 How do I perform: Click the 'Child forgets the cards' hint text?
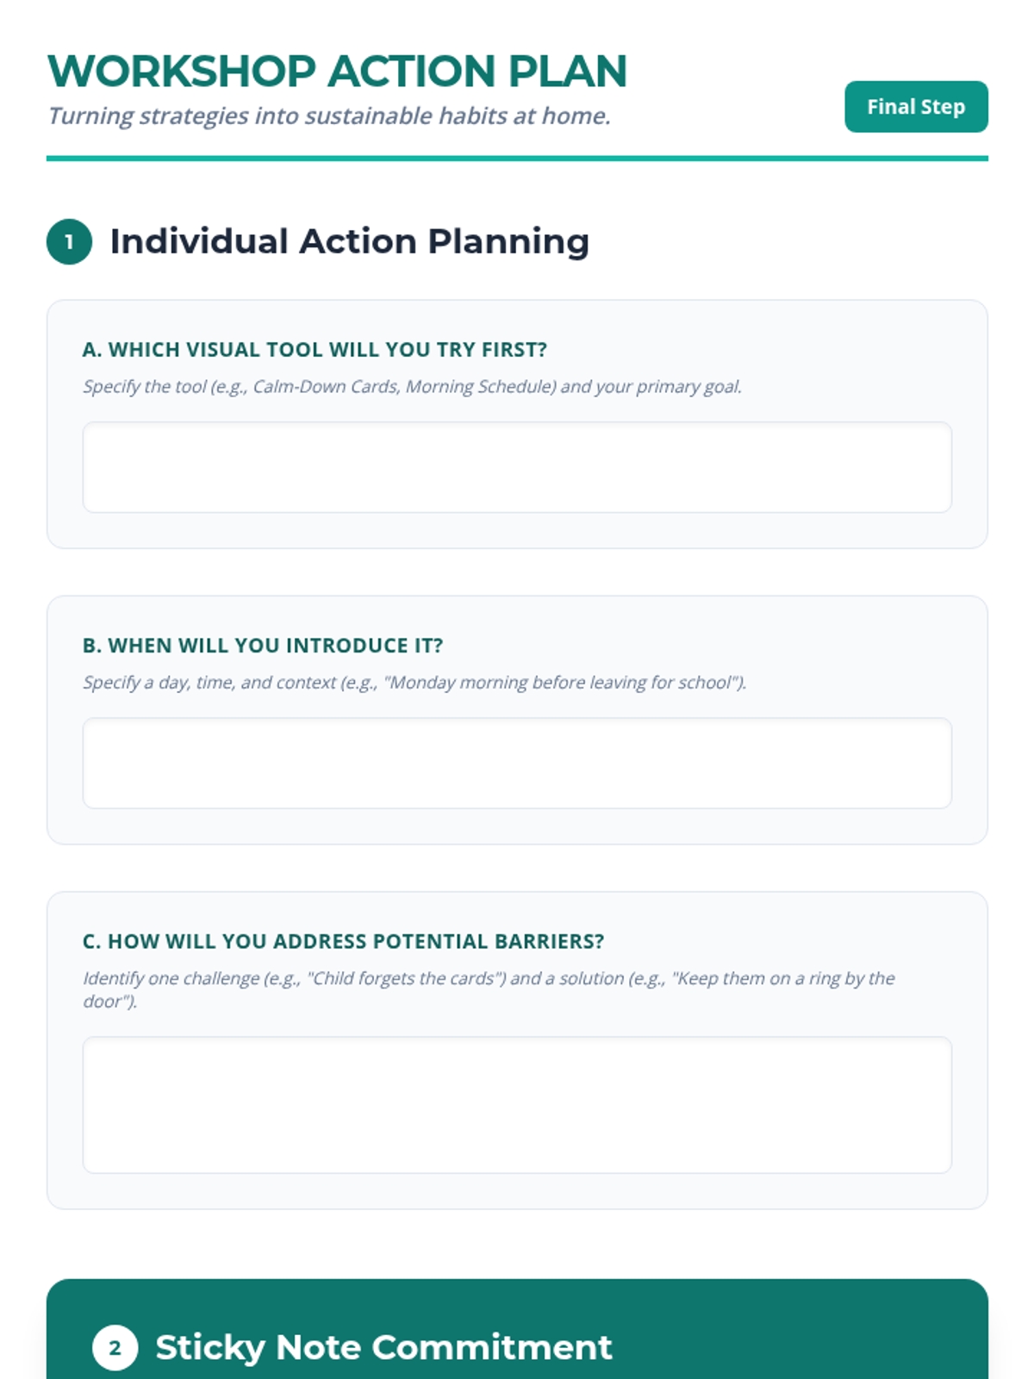coord(489,979)
